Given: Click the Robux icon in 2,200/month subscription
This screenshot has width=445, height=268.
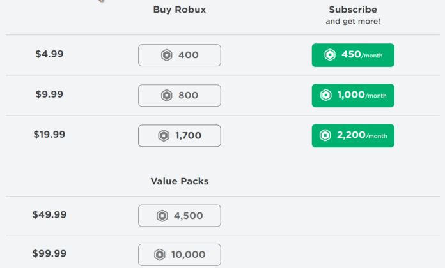Looking at the screenshot, I should [325, 136].
